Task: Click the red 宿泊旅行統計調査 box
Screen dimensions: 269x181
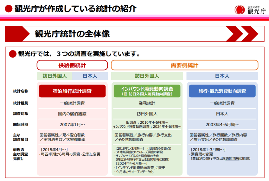Action: point(72,91)
